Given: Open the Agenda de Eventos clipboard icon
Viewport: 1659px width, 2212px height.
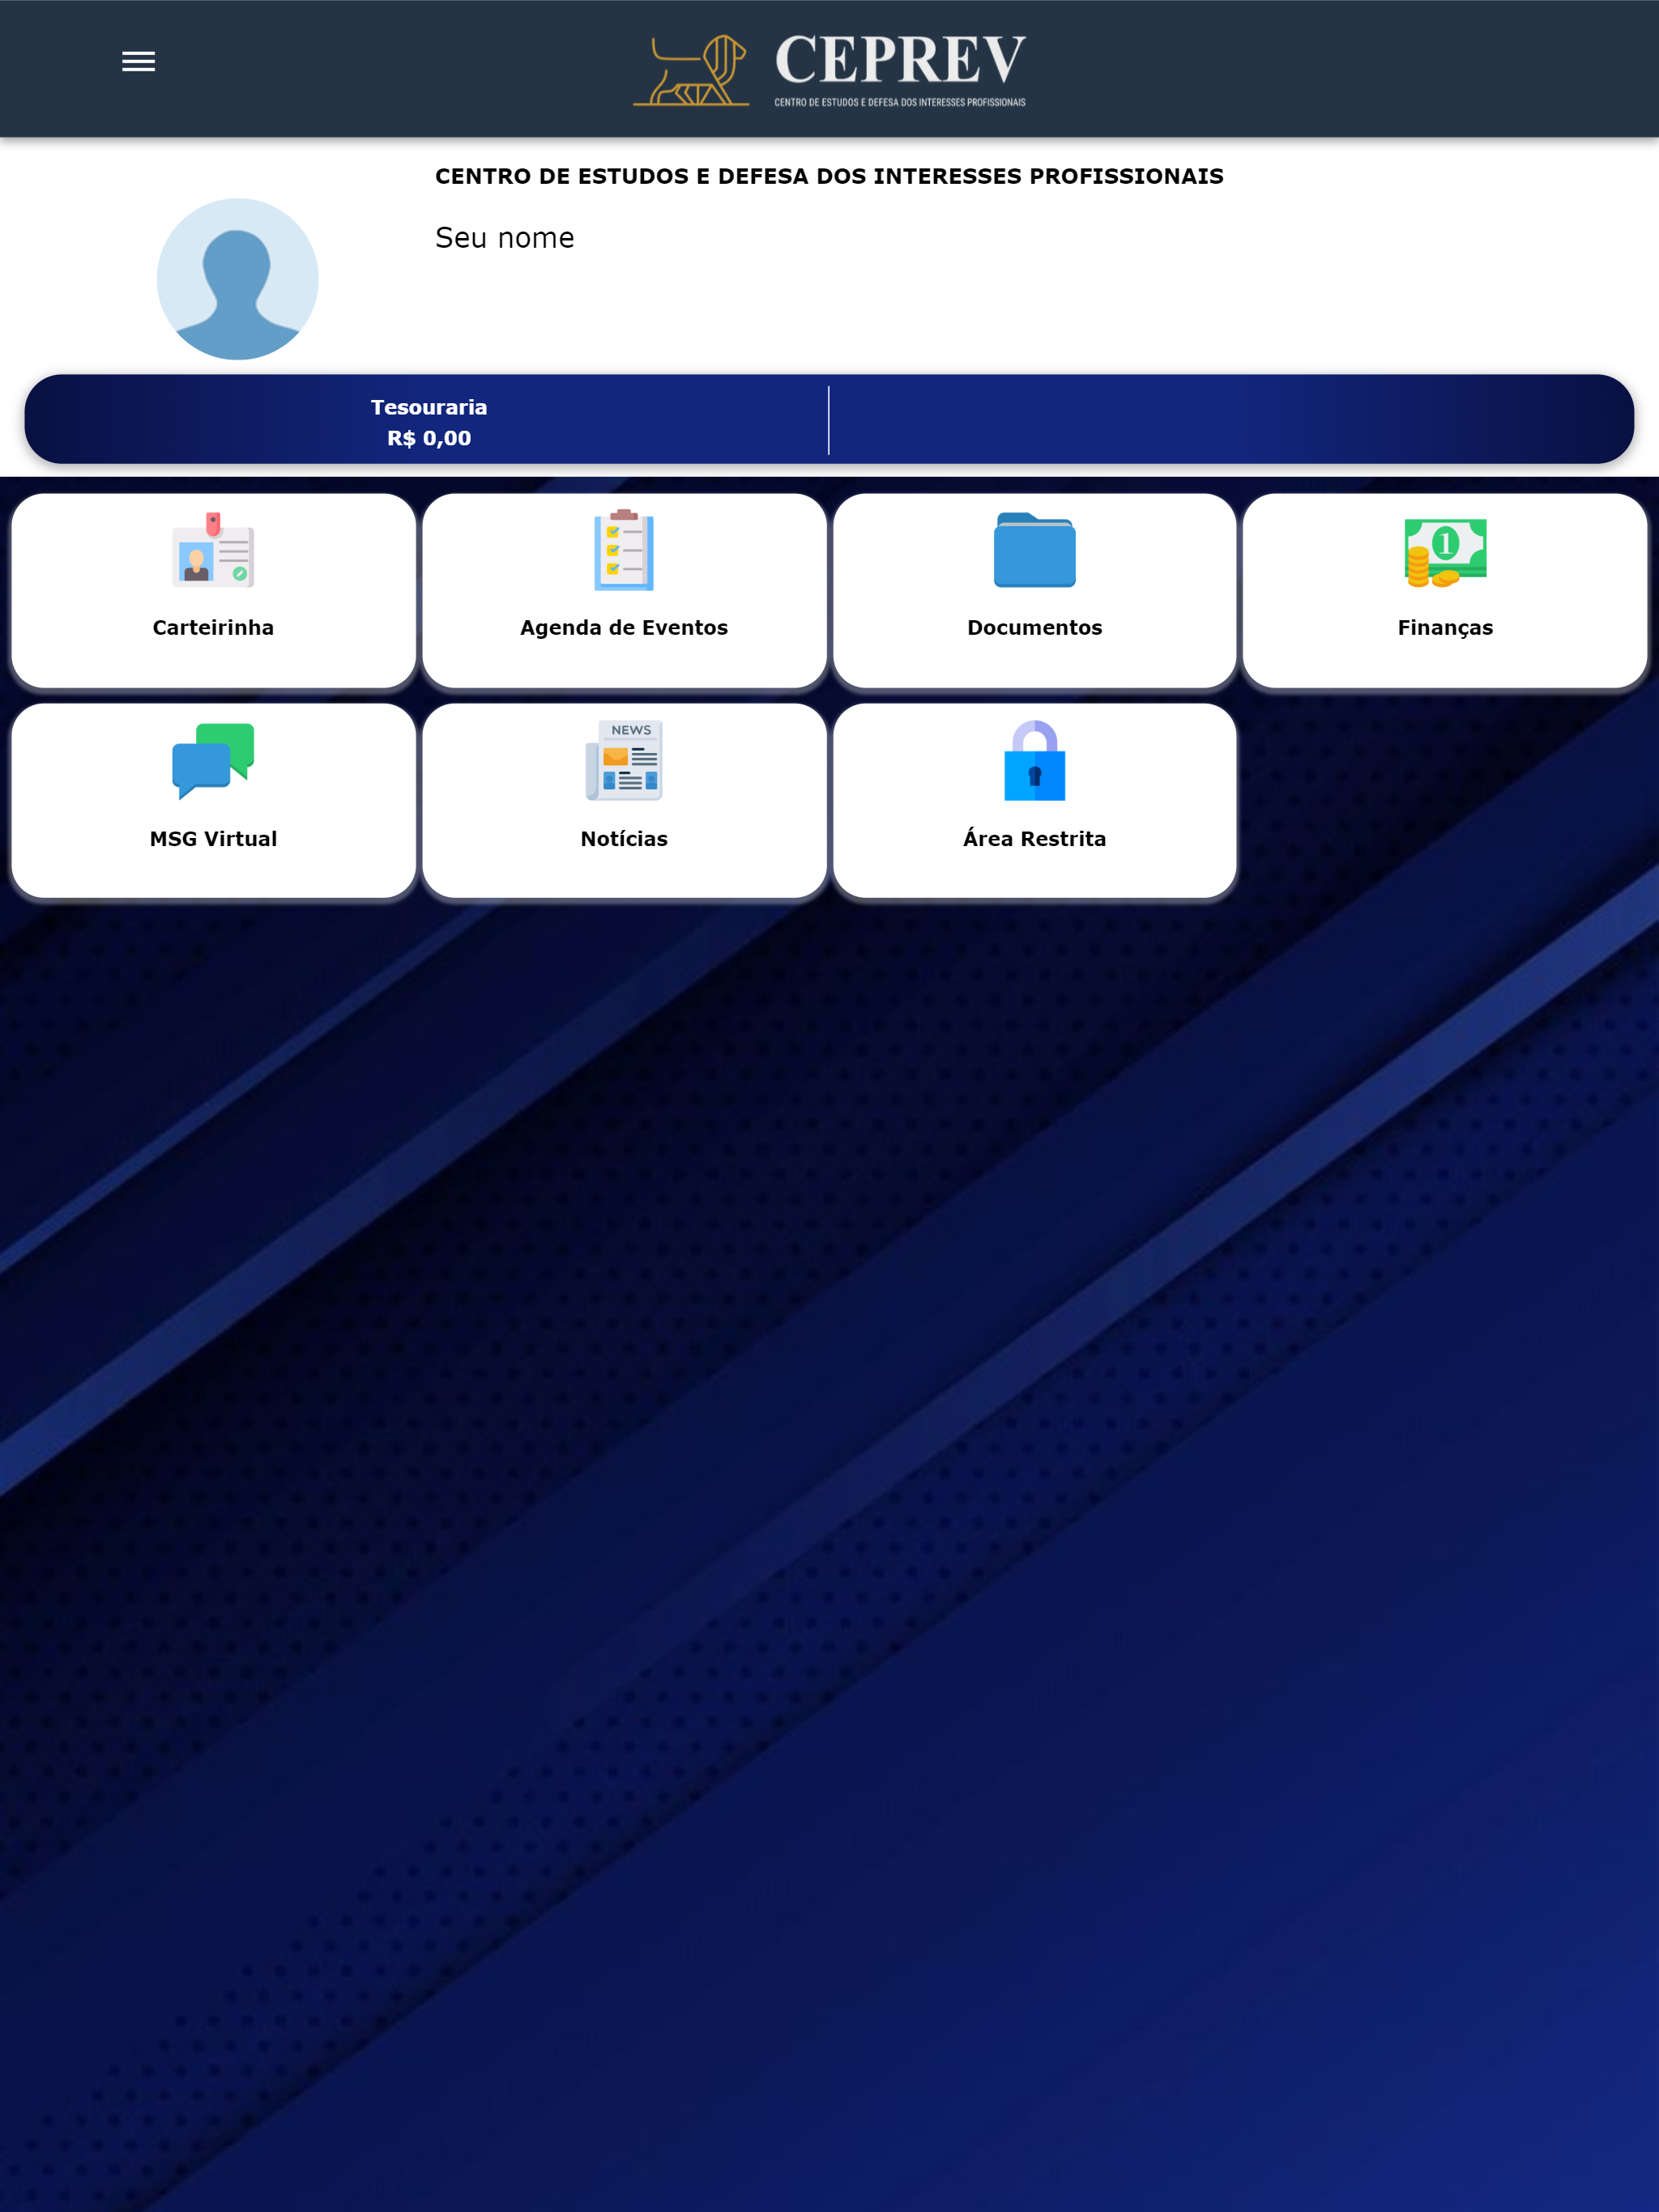Looking at the screenshot, I should [625, 550].
